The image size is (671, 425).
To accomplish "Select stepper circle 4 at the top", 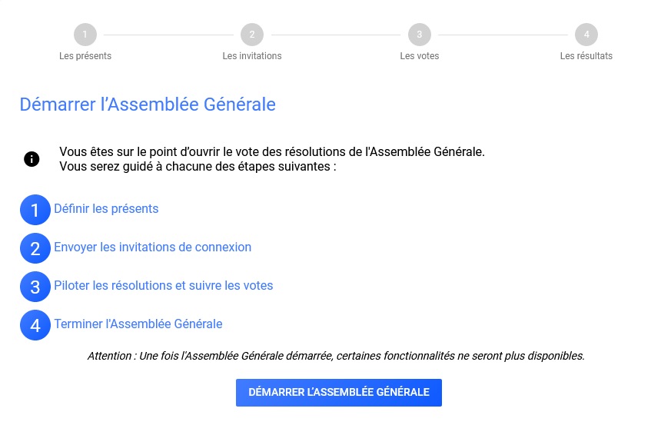I will (586, 35).
